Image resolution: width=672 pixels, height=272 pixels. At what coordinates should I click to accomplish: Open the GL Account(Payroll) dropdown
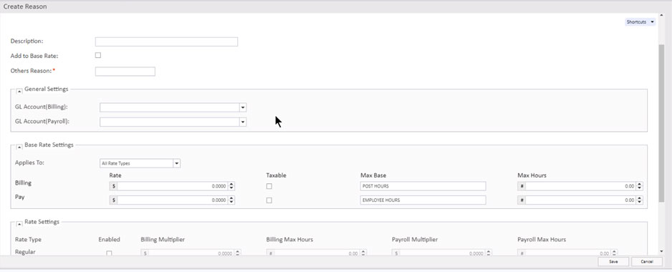(x=243, y=122)
